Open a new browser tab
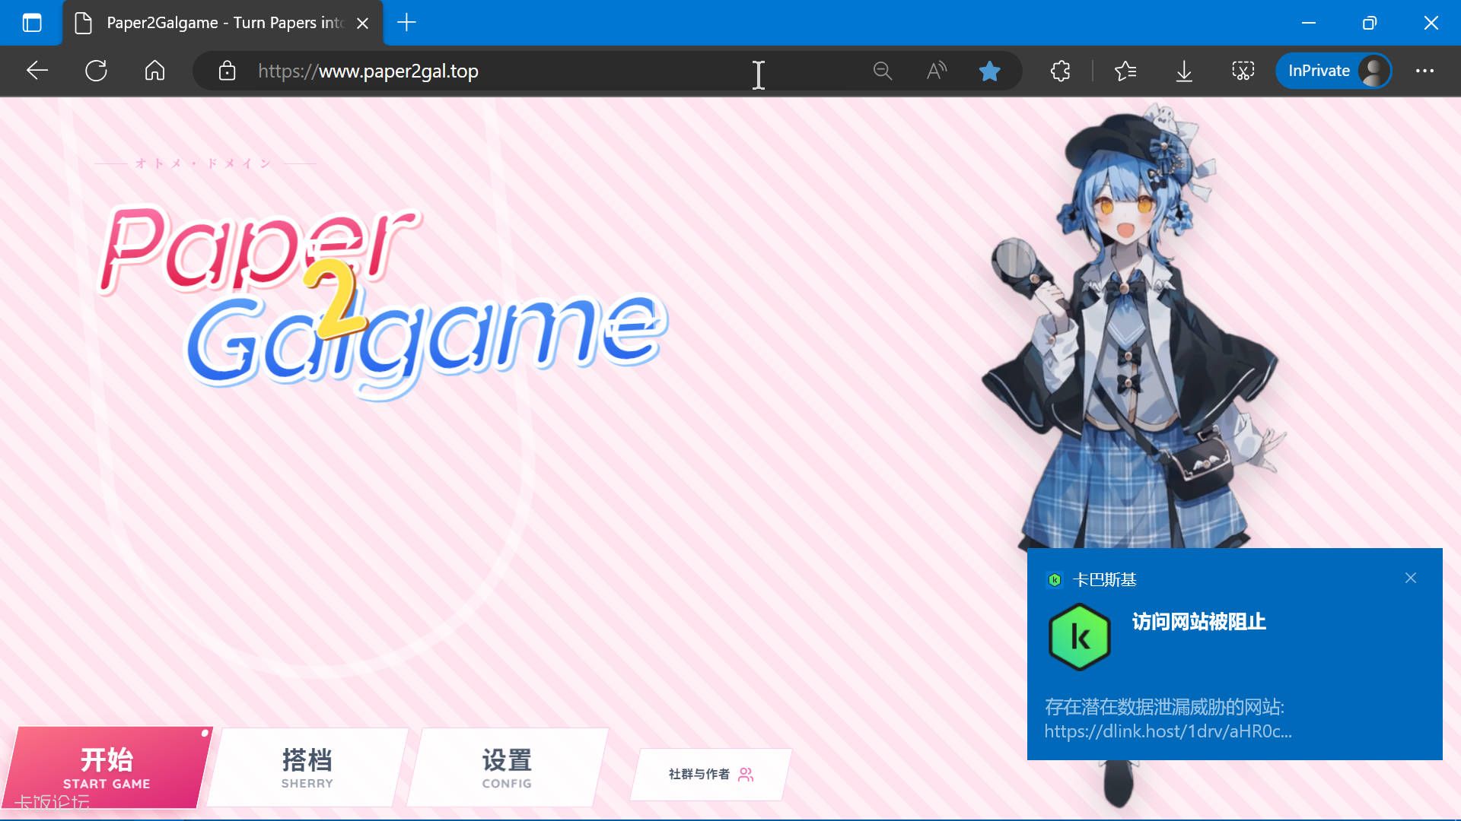The height and width of the screenshot is (821, 1461). [x=406, y=23]
